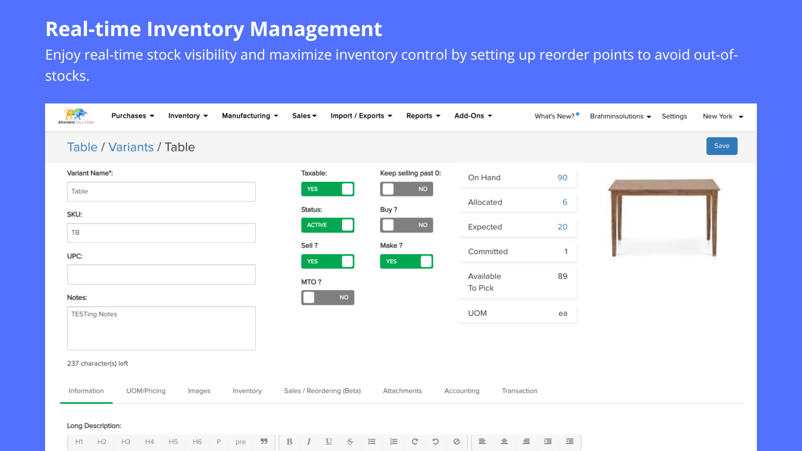Image resolution: width=802 pixels, height=451 pixels.
Task: Go to Variants in the breadcrumb
Action: (x=131, y=147)
